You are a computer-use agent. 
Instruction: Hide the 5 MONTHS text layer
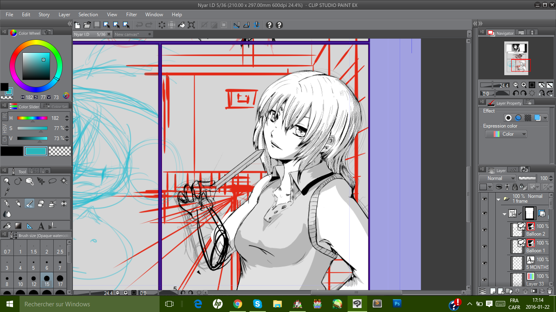click(x=484, y=263)
